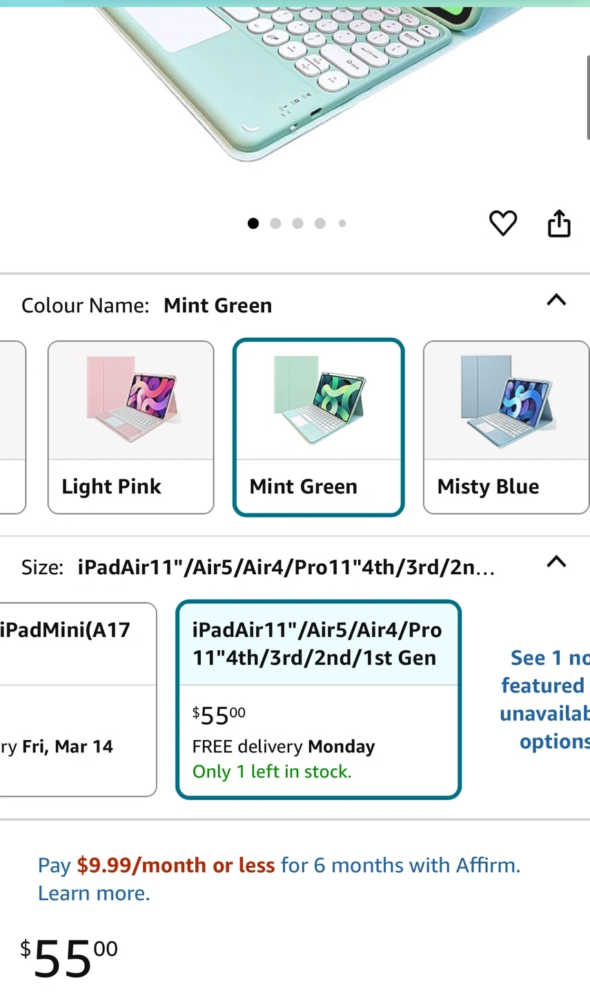Tap the heart icon to save item
Viewport: 590px width, 995px height.
pos(502,223)
